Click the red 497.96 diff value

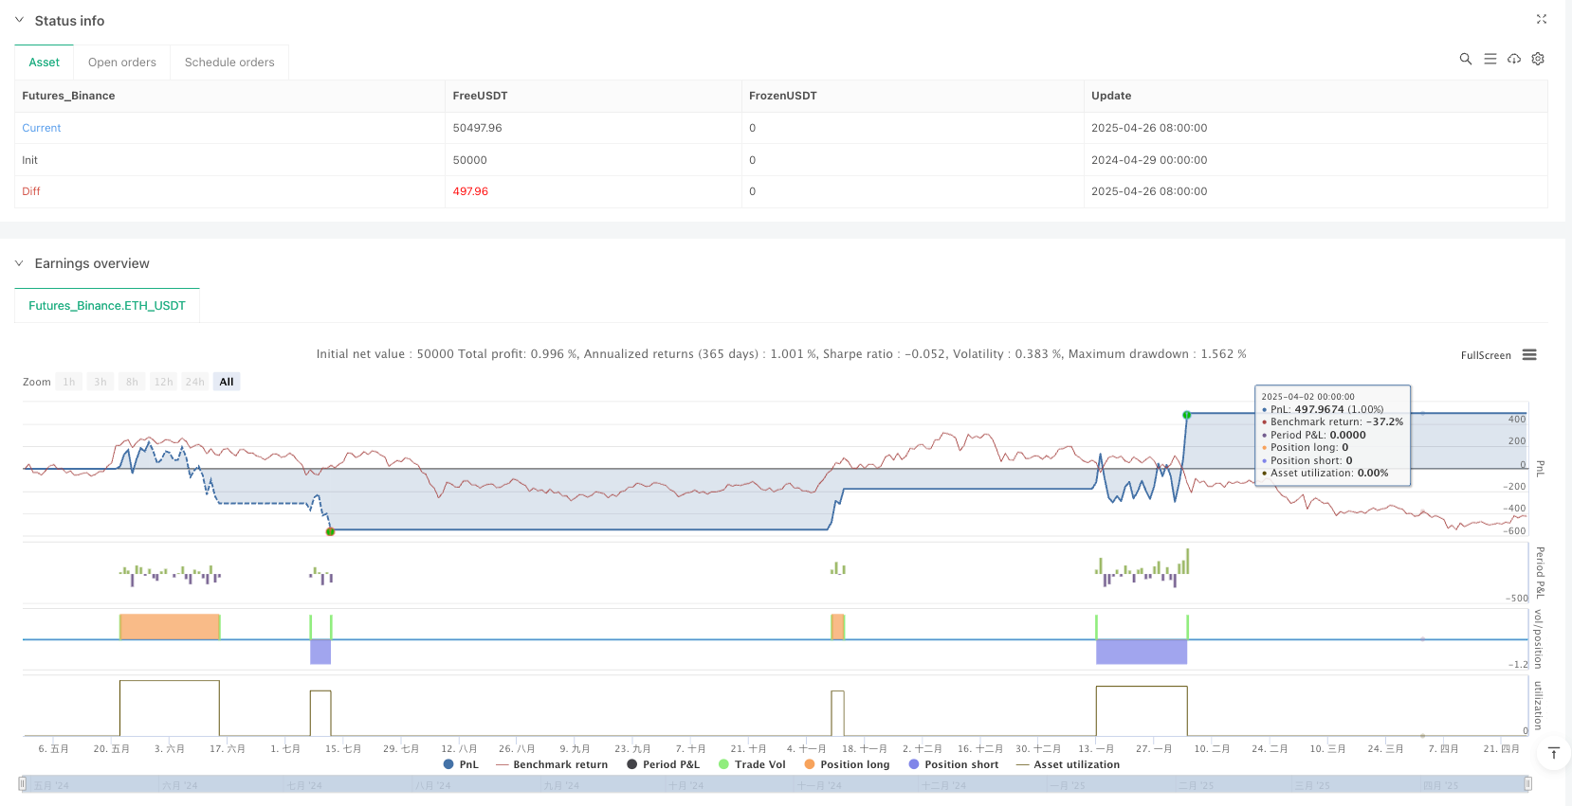(470, 191)
